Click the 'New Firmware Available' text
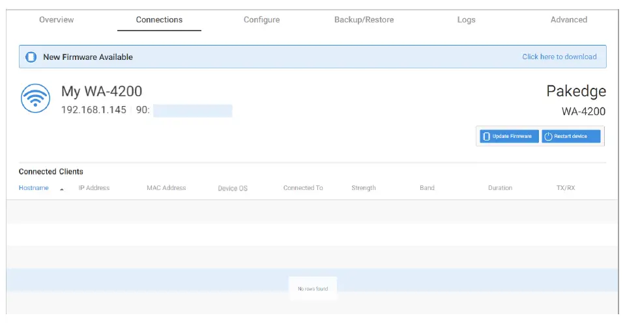This screenshot has height=324, width=625. tap(88, 57)
